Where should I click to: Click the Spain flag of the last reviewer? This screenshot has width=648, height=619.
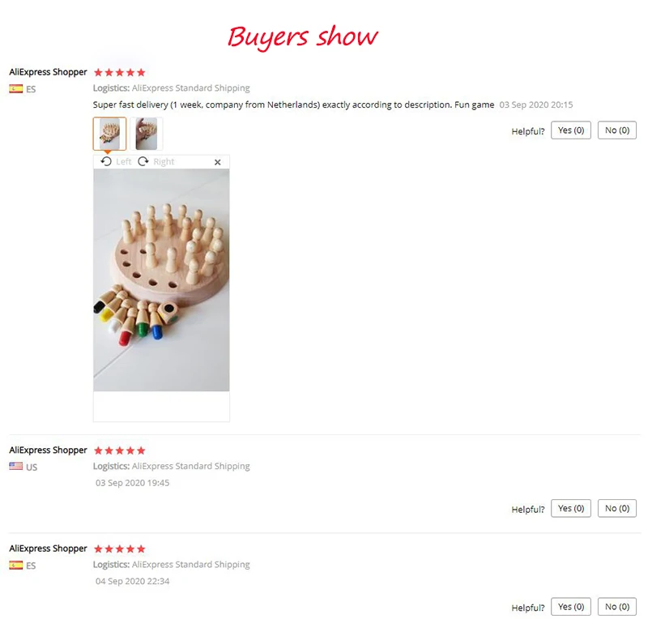(16, 565)
